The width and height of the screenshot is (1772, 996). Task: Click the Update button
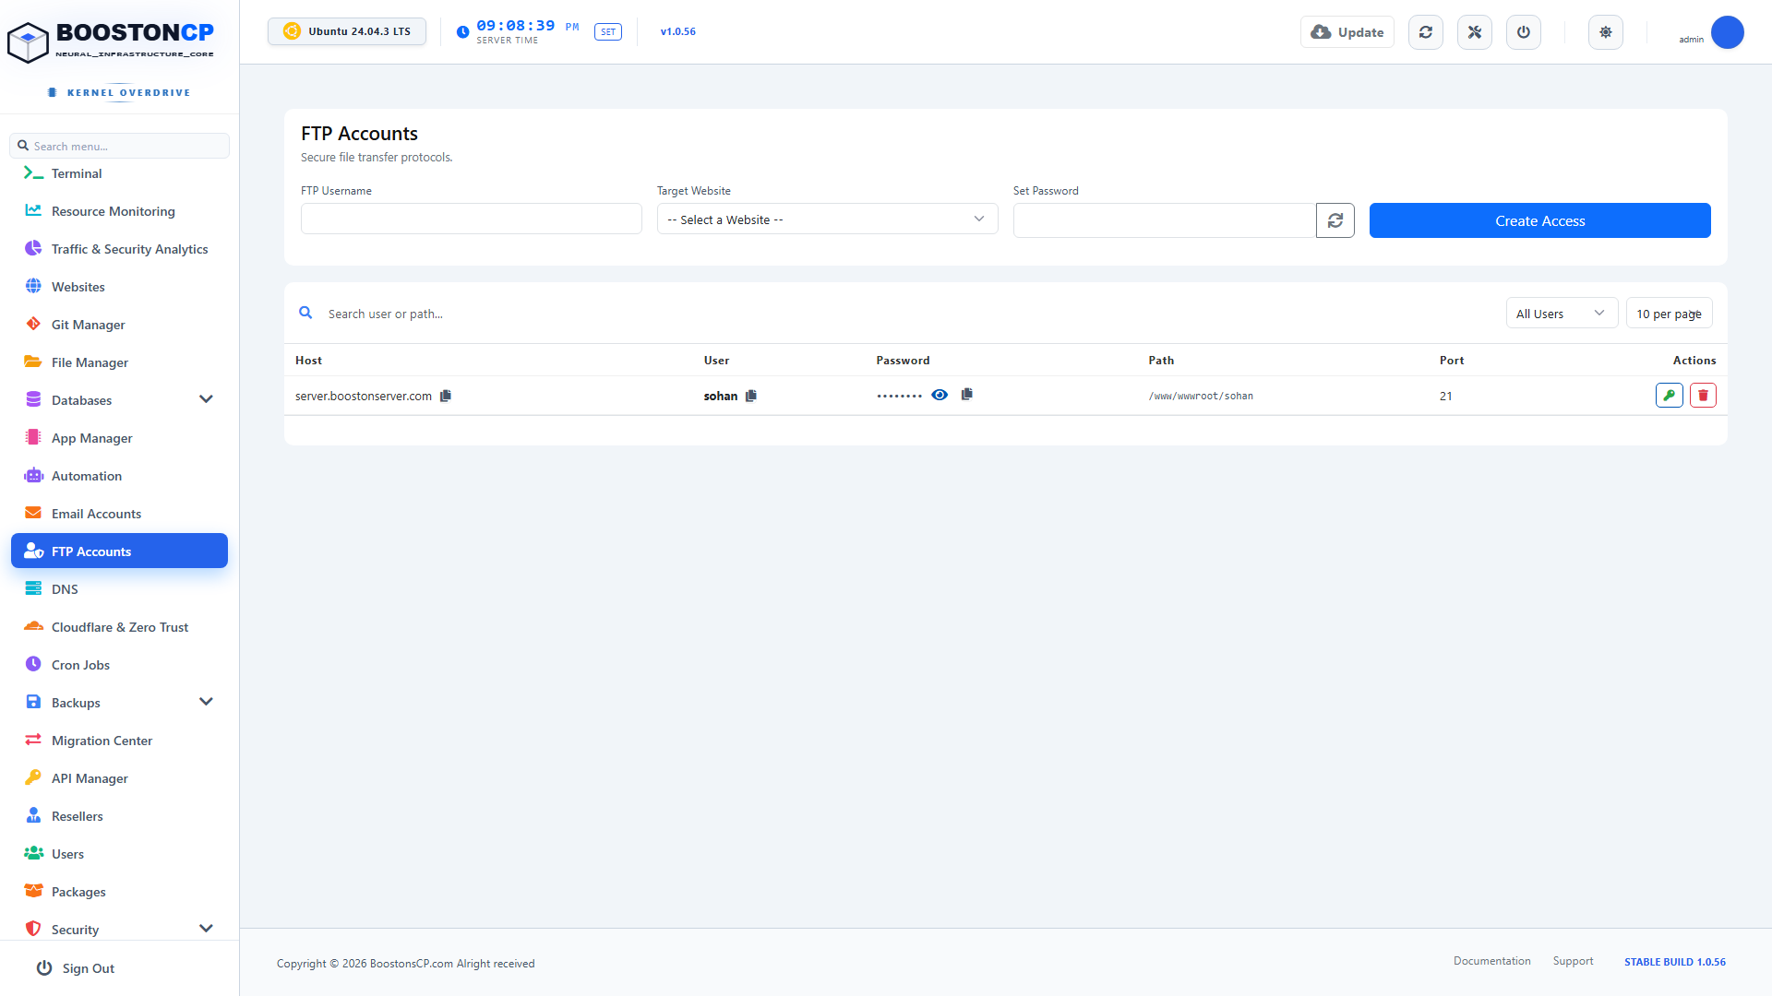(1347, 32)
